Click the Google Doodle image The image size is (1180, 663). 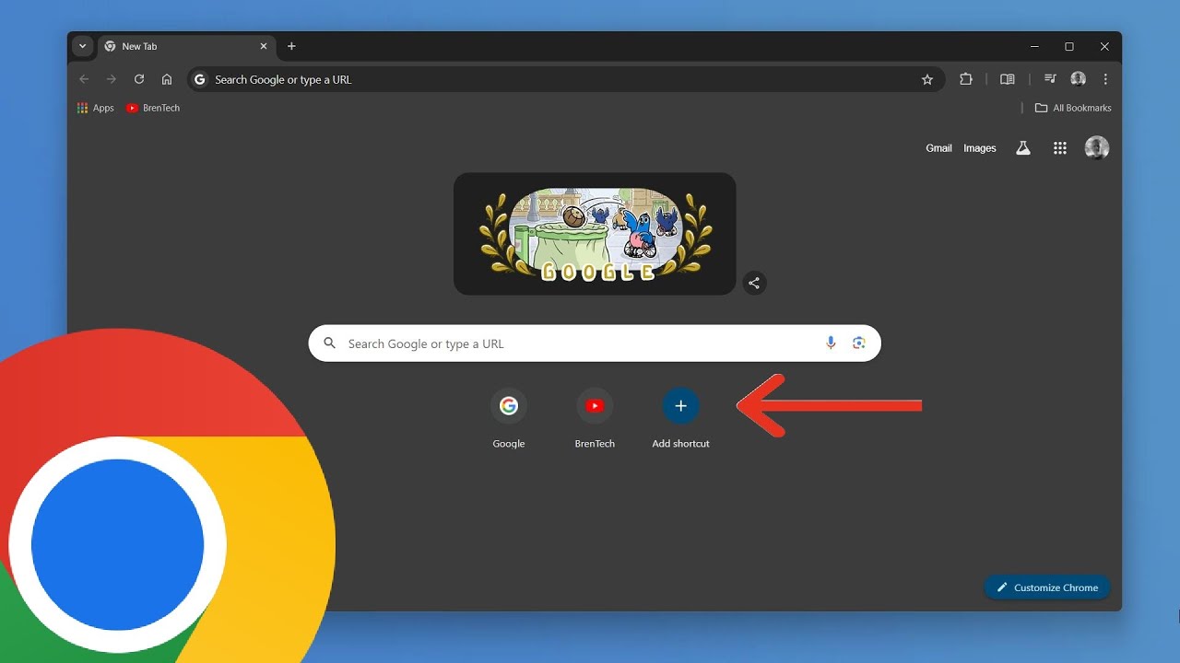coord(595,234)
